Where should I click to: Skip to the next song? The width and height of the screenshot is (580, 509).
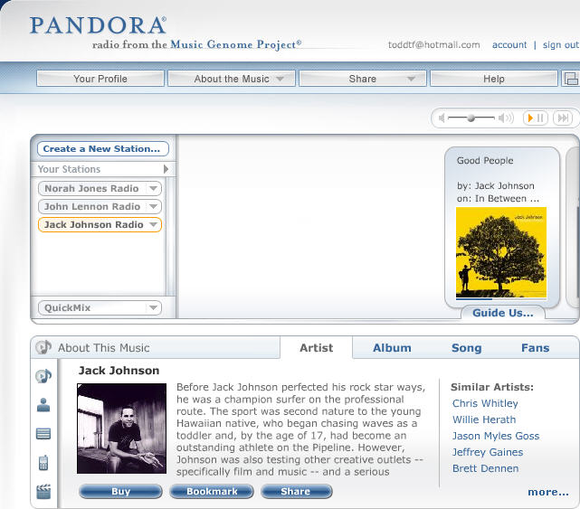(564, 118)
